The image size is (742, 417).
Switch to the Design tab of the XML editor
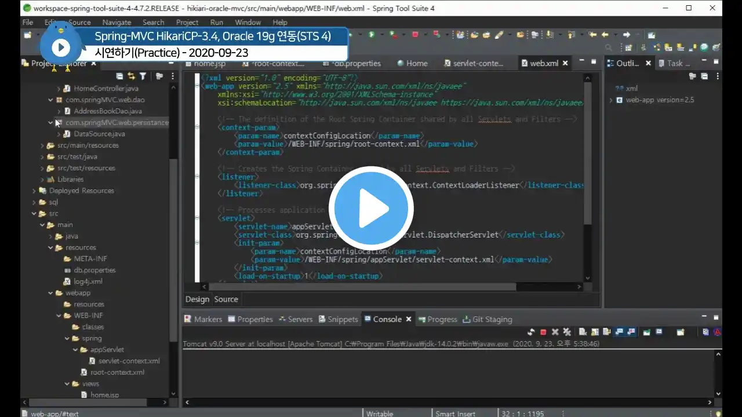click(x=197, y=299)
